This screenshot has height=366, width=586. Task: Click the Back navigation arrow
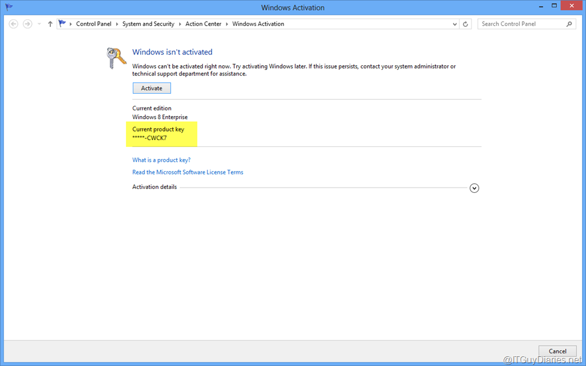(14, 24)
